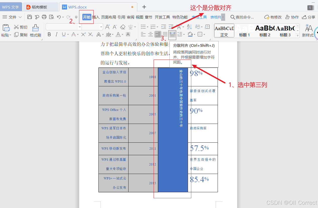318x208 pixels.
Task: Click 剪切 (Cut) scissors button
Action: [x=21, y=27]
